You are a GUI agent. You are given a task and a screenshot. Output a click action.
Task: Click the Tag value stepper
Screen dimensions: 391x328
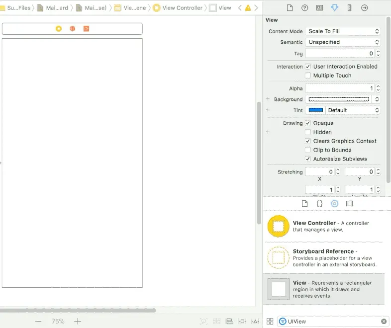point(378,53)
